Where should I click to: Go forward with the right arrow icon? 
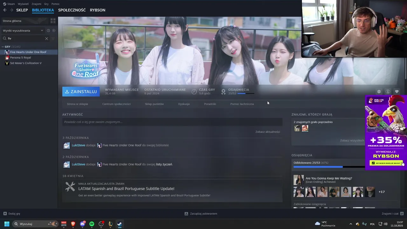(x=11, y=10)
